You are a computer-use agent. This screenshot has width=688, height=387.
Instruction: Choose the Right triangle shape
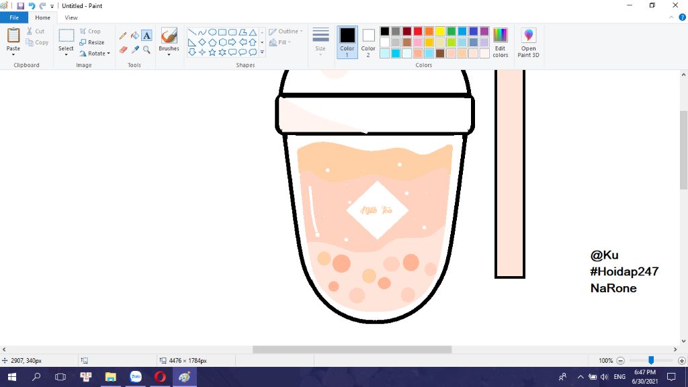[x=192, y=42]
